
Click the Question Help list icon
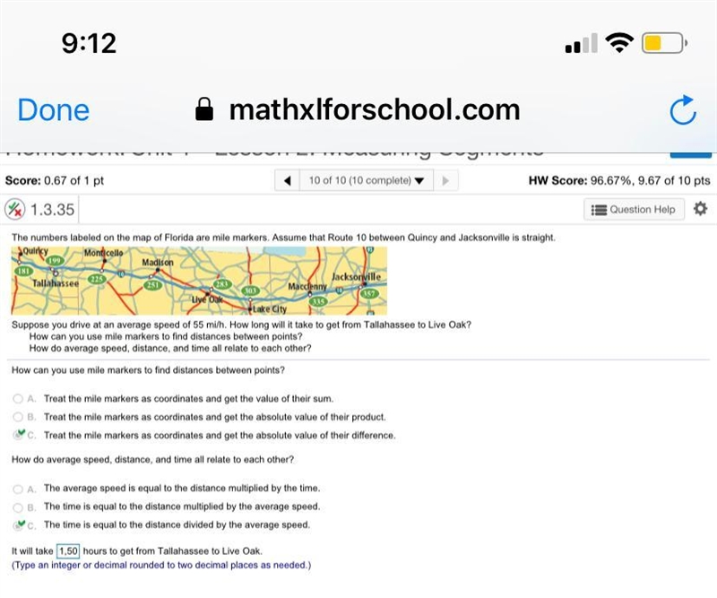point(599,210)
